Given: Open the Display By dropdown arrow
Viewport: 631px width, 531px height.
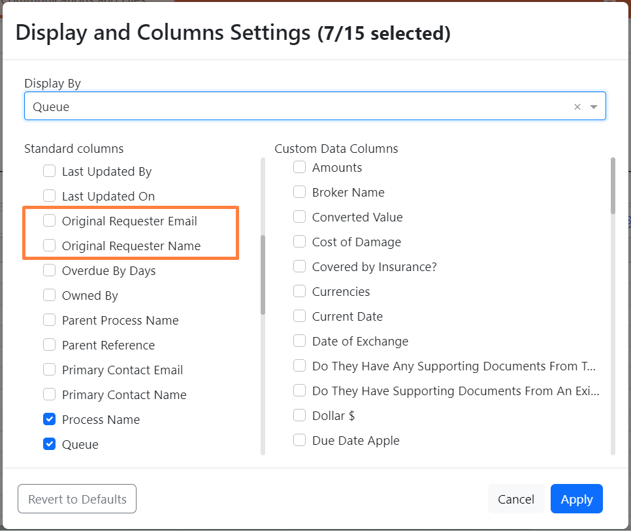Looking at the screenshot, I should pyautogui.click(x=594, y=107).
